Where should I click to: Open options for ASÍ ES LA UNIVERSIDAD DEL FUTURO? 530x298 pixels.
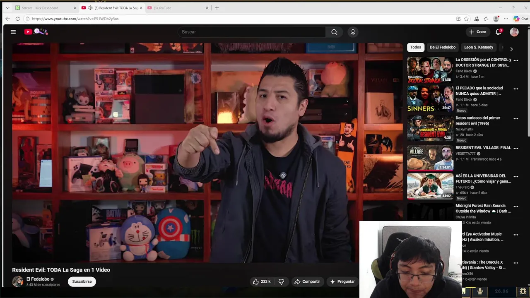click(516, 176)
